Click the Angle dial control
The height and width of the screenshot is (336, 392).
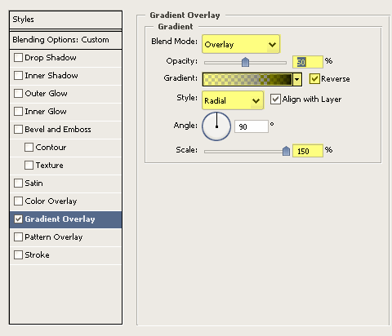coord(216,126)
